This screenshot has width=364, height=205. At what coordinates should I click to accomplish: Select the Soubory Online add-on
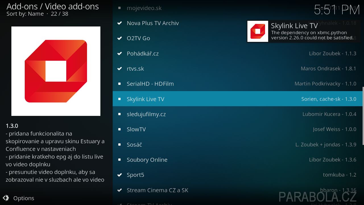[237, 160]
